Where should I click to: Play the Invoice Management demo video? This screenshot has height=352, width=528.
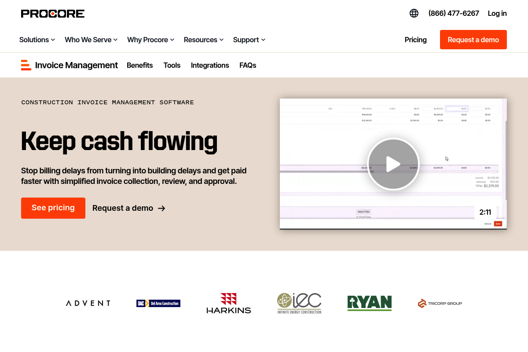tap(393, 164)
